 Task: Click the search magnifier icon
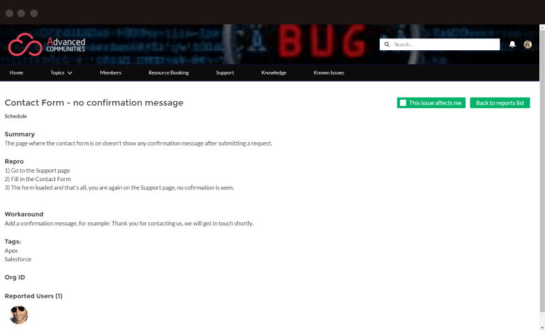387,45
